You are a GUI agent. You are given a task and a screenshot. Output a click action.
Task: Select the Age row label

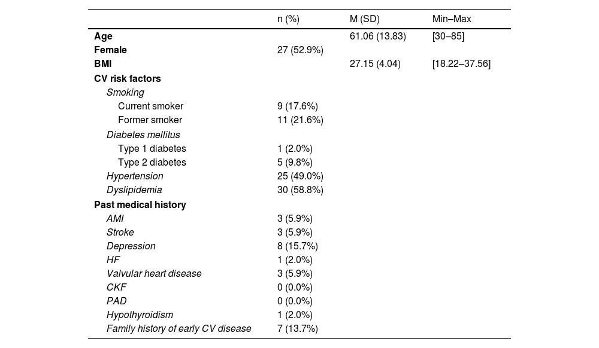pyautogui.click(x=103, y=36)
